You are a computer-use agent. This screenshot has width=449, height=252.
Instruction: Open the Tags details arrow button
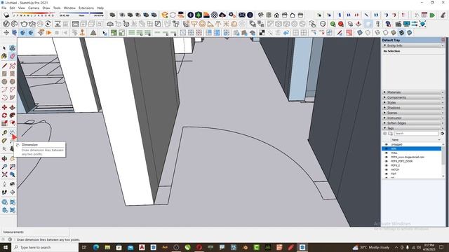443,134
